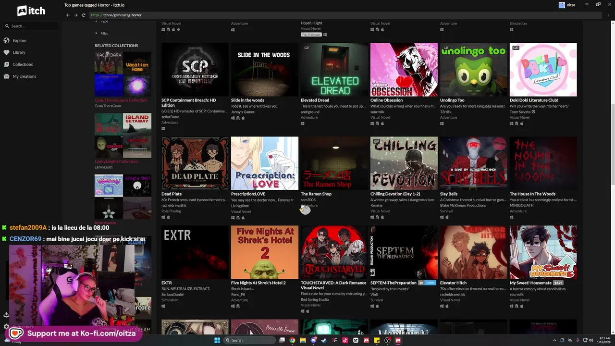615x346 pixels.
Task: Click the -100% sale badge on SEPTEM
Action: pyautogui.click(x=430, y=283)
